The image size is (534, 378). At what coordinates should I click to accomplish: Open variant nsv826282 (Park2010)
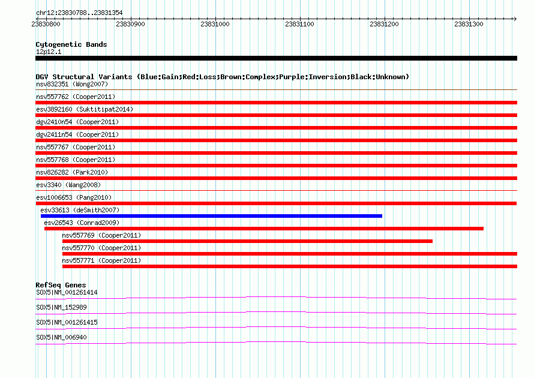[72, 172]
